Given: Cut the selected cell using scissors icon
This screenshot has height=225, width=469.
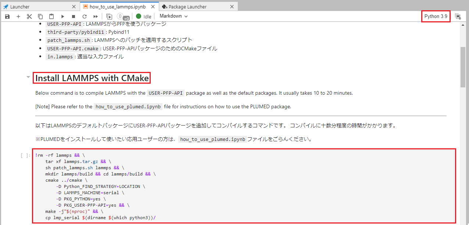Looking at the screenshot, I should click(x=29, y=16).
